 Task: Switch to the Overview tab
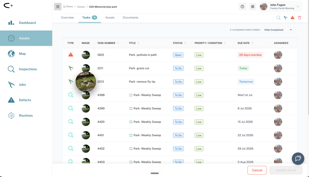coord(67,17)
